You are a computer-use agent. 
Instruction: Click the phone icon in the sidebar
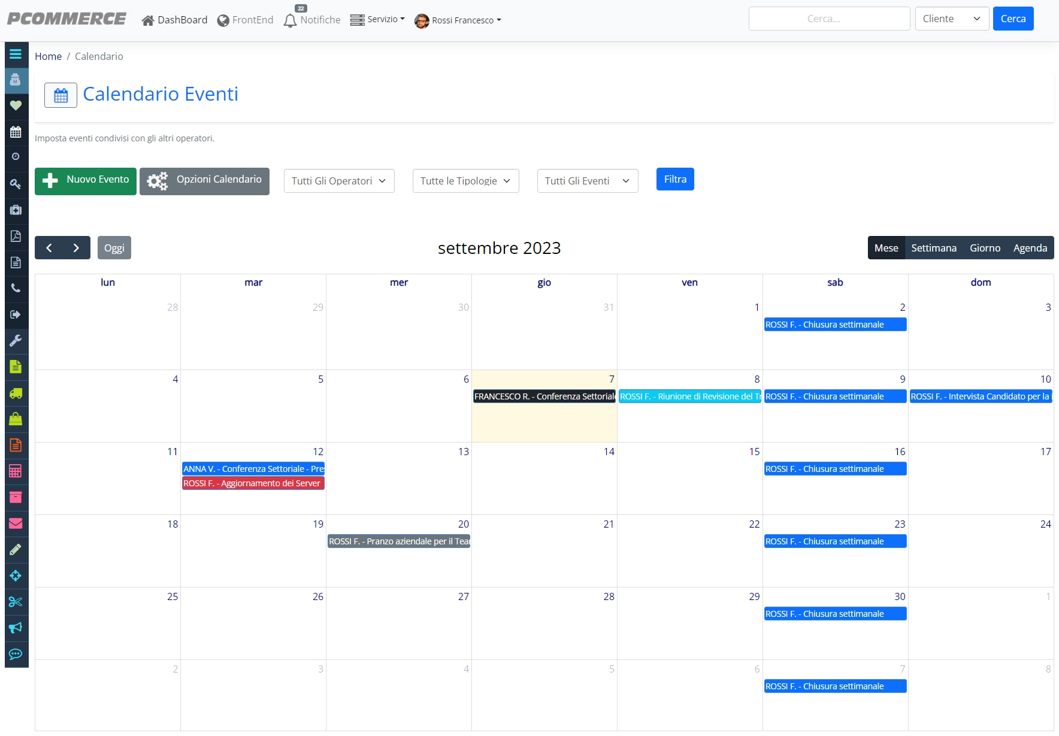(16, 288)
